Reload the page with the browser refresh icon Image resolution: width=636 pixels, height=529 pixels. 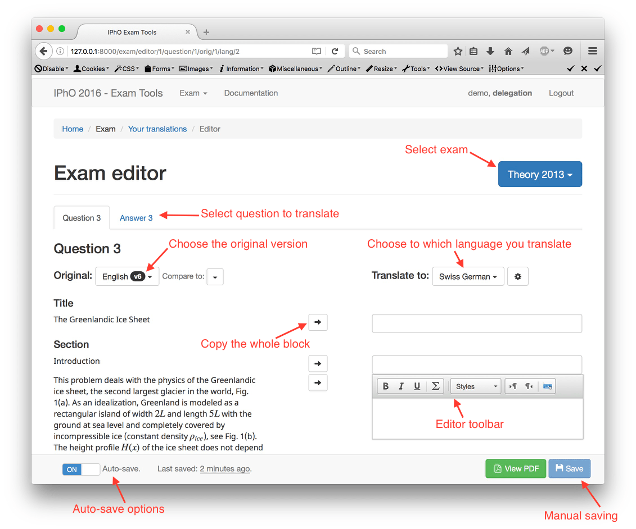pos(336,51)
